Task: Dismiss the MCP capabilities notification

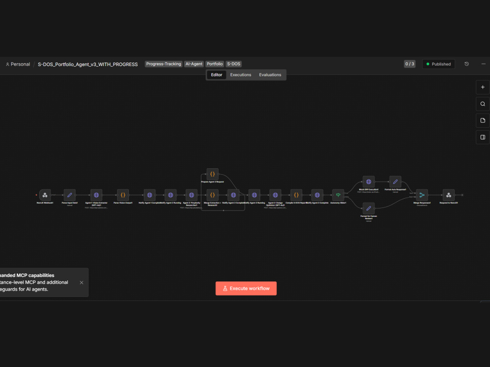Action: [x=81, y=282]
